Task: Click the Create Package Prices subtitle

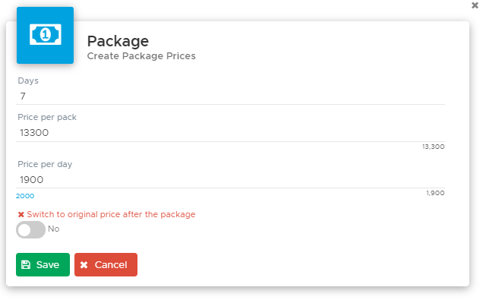Action: pos(141,56)
